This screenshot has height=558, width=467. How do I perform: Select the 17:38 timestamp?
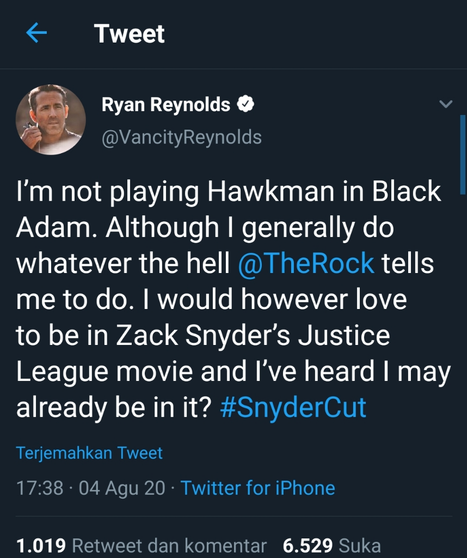40,488
